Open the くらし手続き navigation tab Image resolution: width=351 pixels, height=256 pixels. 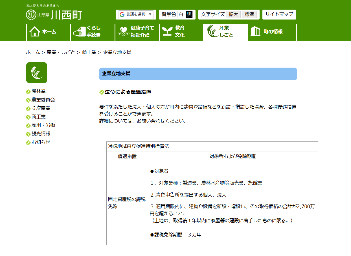tap(93, 32)
